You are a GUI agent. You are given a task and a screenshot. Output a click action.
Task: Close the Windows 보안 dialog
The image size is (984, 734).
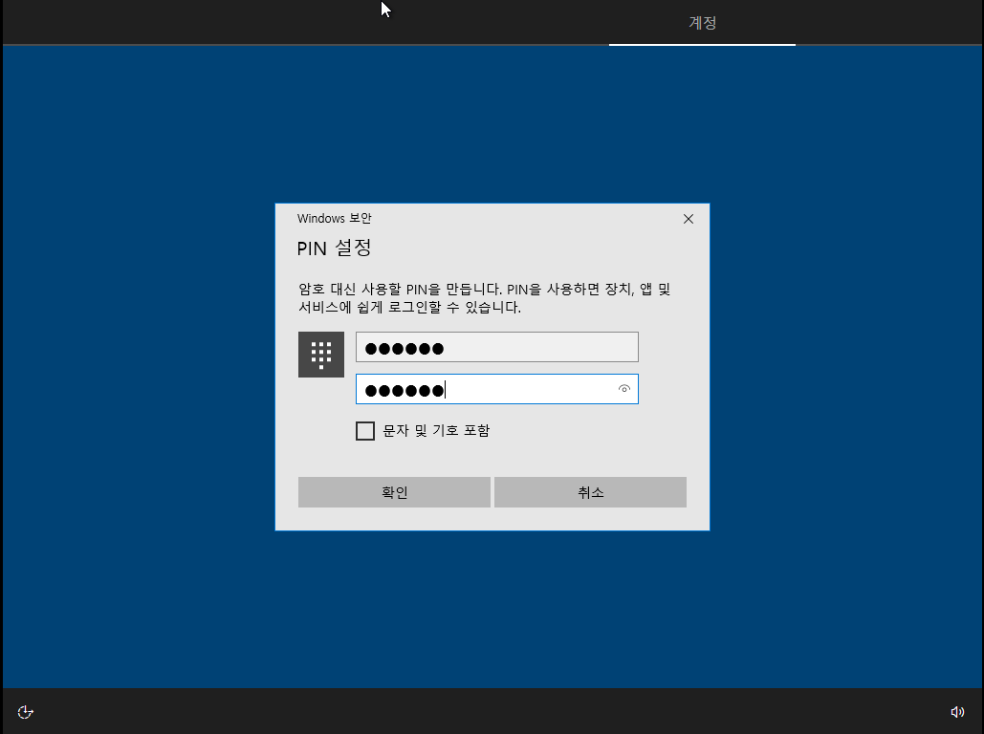point(689,219)
